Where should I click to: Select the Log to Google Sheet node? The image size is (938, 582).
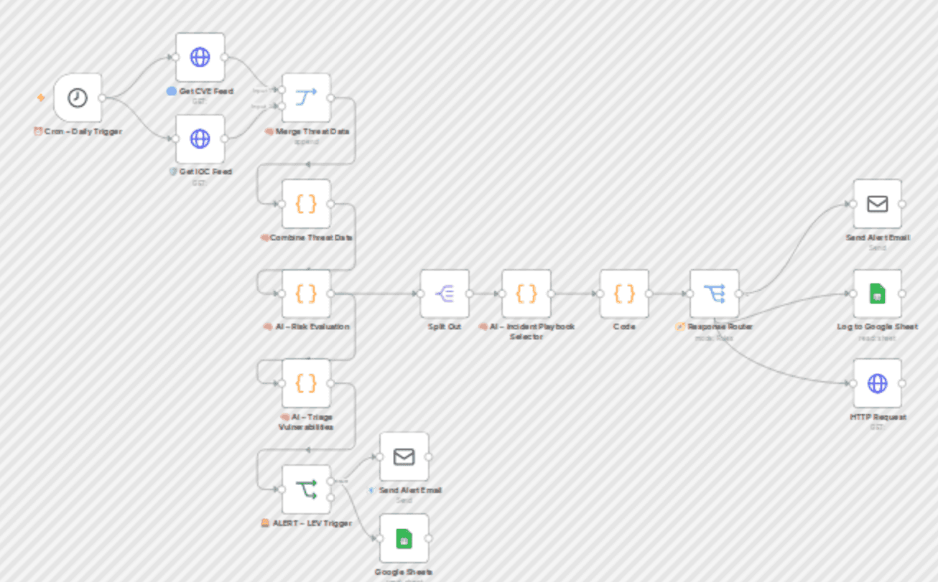(x=878, y=294)
